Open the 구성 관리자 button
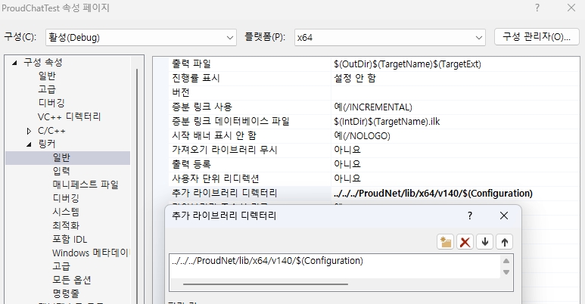Image resolution: width=585 pixels, height=304 pixels. [536, 37]
